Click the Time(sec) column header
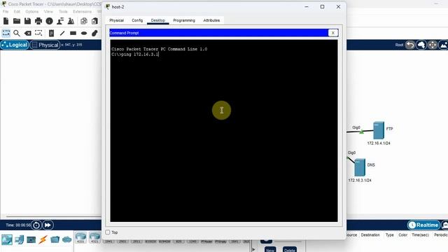The height and width of the screenshot is (252, 448). point(420,235)
